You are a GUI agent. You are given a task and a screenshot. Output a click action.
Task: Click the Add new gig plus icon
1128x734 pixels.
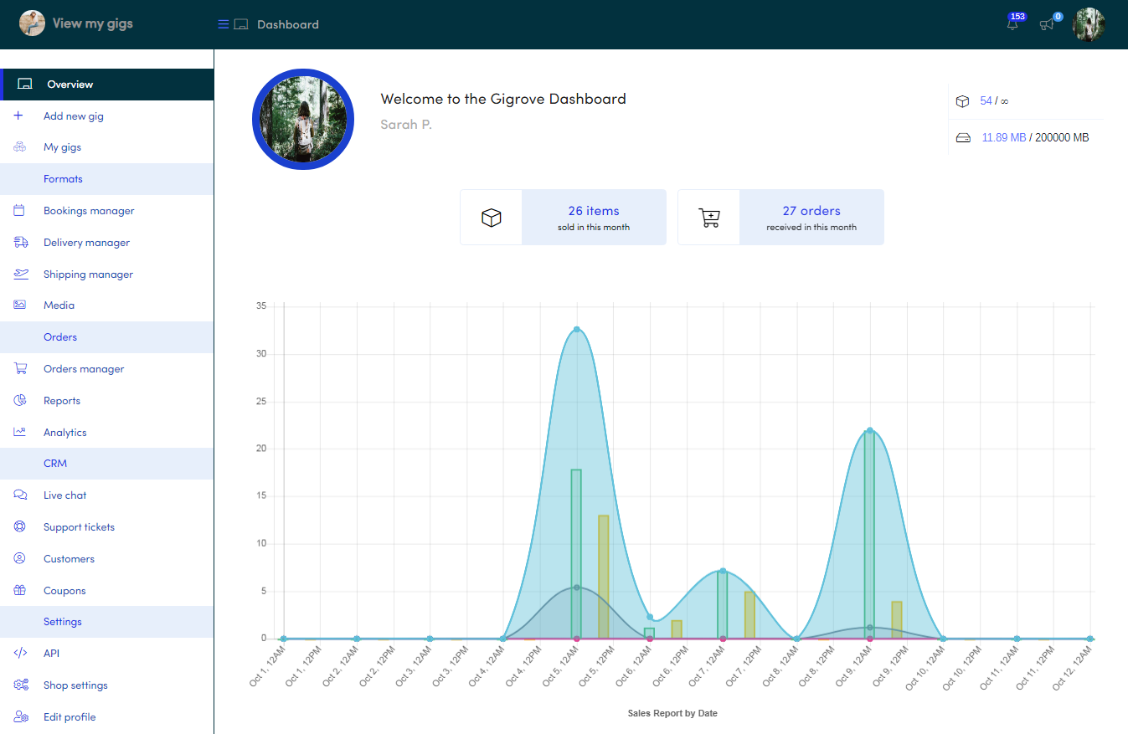(x=19, y=116)
